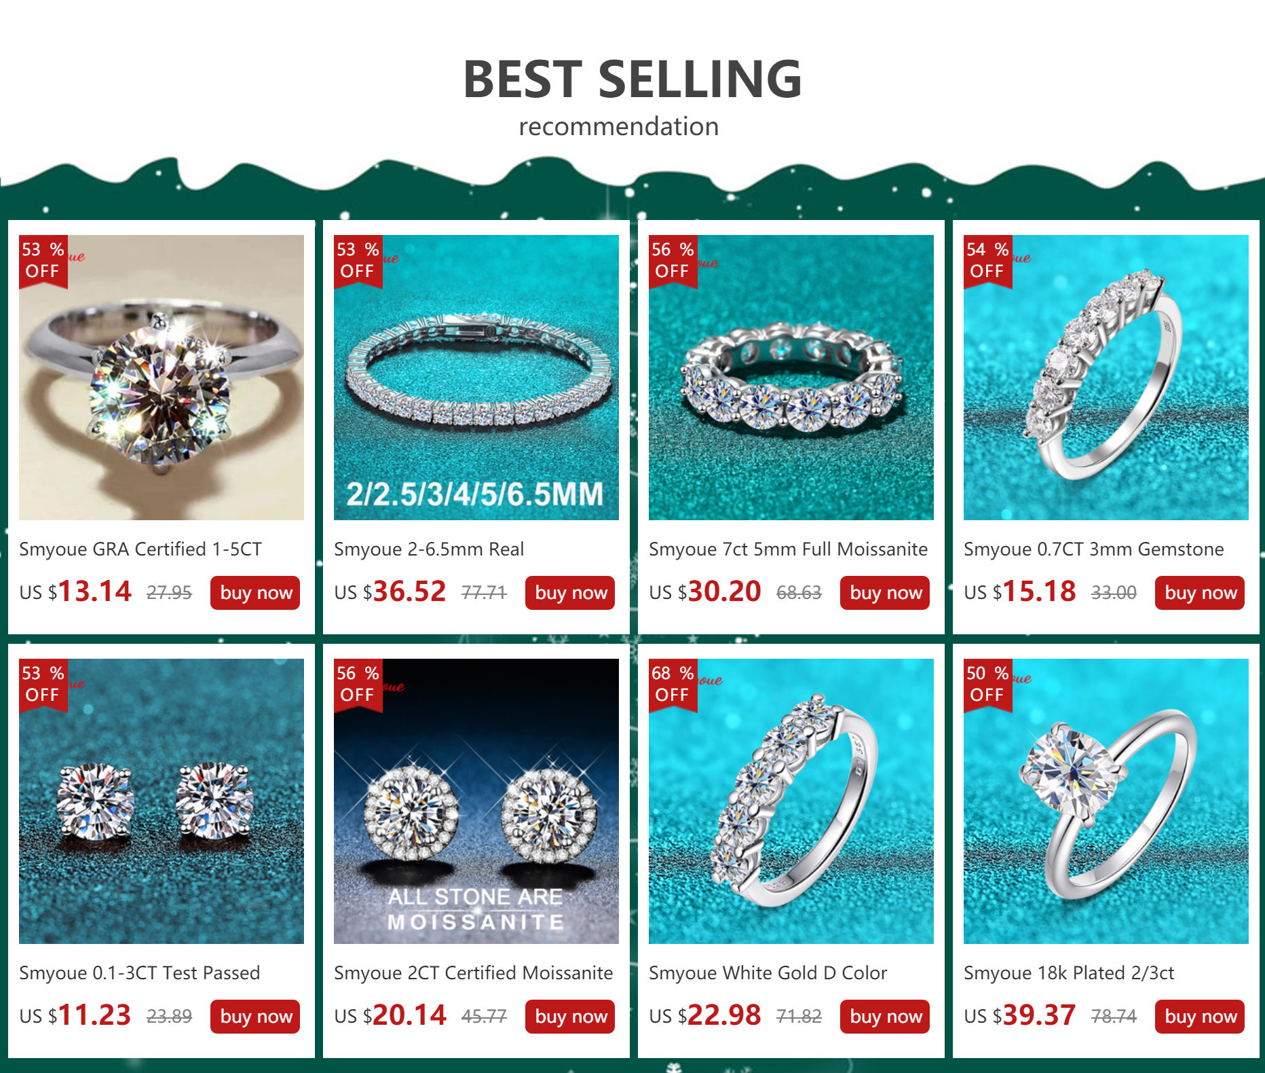
Task: View the full moissanite eternity band image
Action: click(x=791, y=378)
